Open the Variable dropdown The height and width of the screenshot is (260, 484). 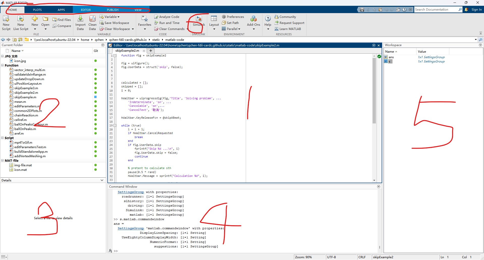(x=110, y=17)
